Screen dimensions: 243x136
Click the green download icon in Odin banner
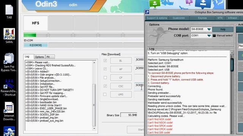coord(155,3)
